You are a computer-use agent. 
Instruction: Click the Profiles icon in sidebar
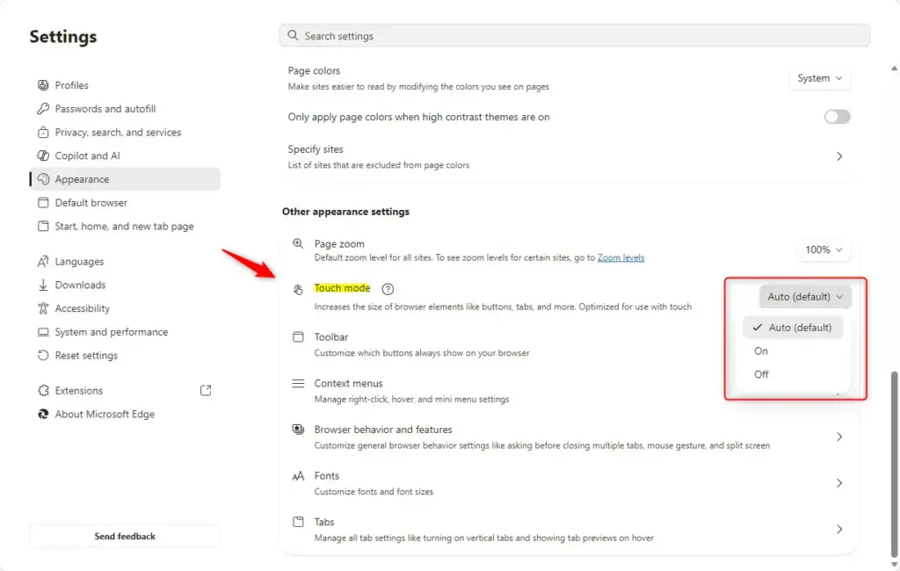pos(43,85)
